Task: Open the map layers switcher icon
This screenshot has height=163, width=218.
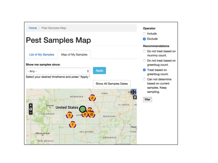Action: 135,97
